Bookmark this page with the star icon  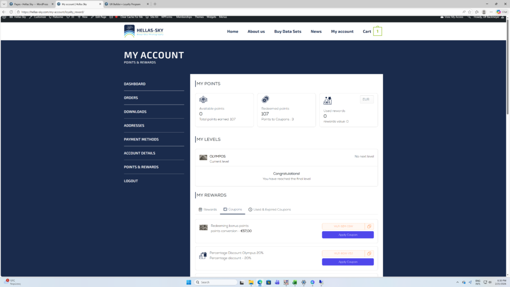(469, 12)
